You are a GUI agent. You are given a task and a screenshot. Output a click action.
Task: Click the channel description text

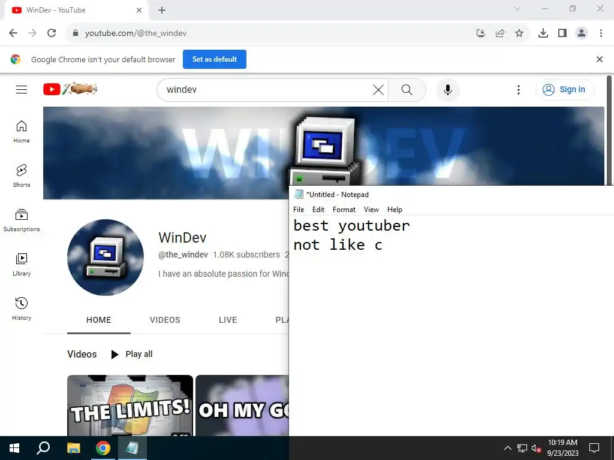(224, 274)
